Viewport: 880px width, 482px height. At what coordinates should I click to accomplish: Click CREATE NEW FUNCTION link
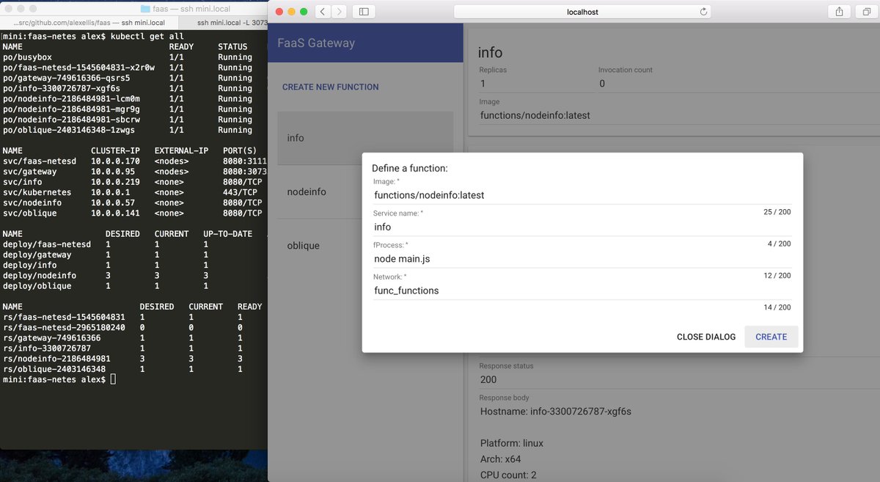(331, 87)
